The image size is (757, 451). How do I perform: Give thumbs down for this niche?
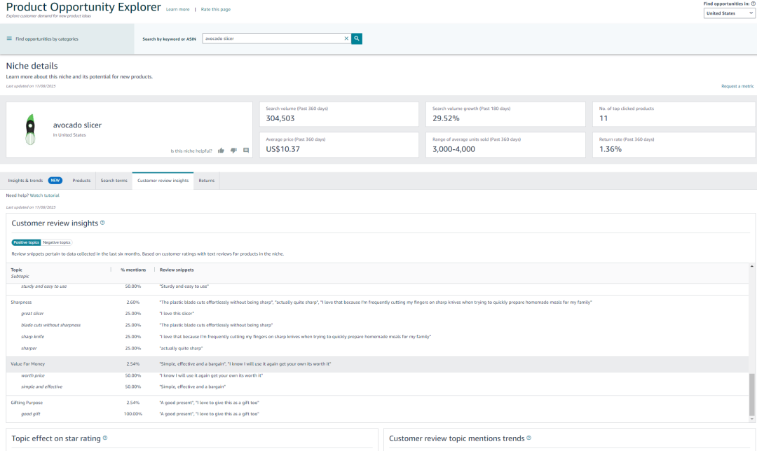click(233, 151)
